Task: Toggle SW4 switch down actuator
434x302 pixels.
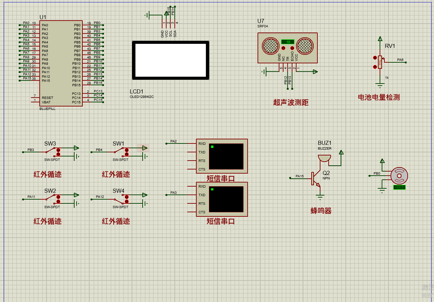Action: 127,201
